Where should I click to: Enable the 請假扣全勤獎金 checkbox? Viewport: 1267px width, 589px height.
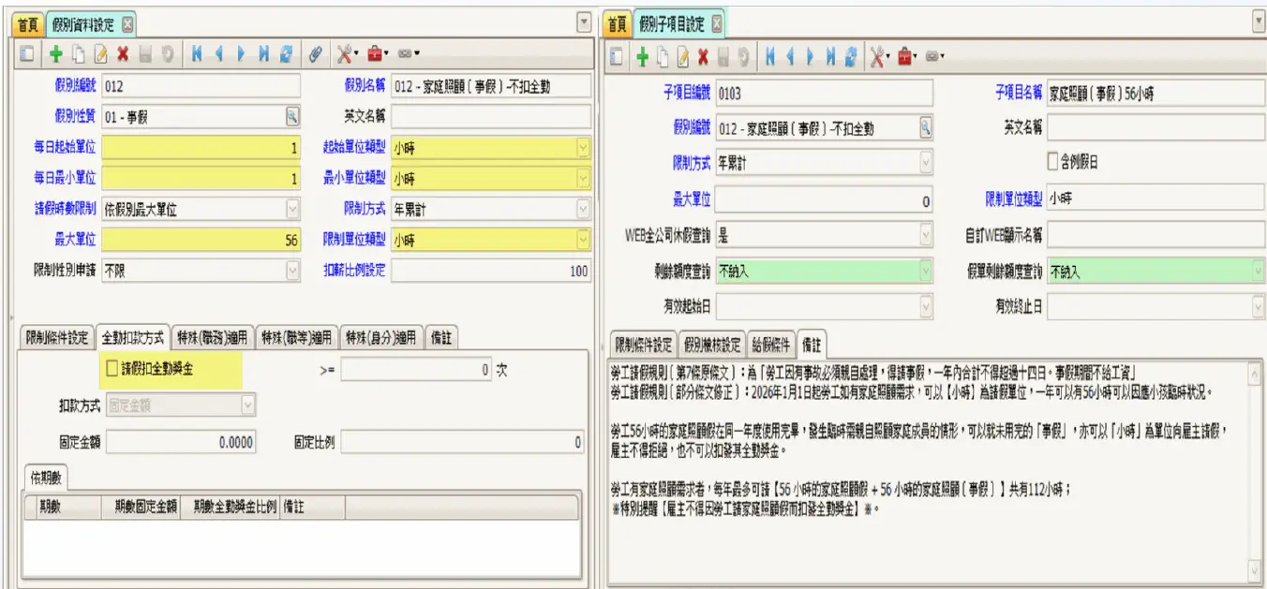coord(113,369)
